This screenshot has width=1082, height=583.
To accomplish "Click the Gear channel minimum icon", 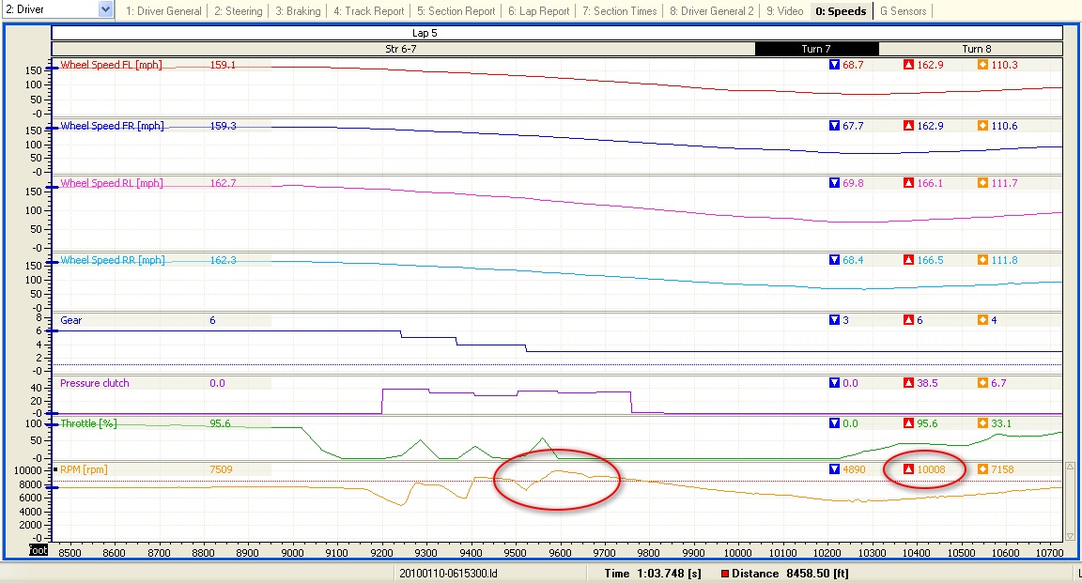I will (834, 320).
